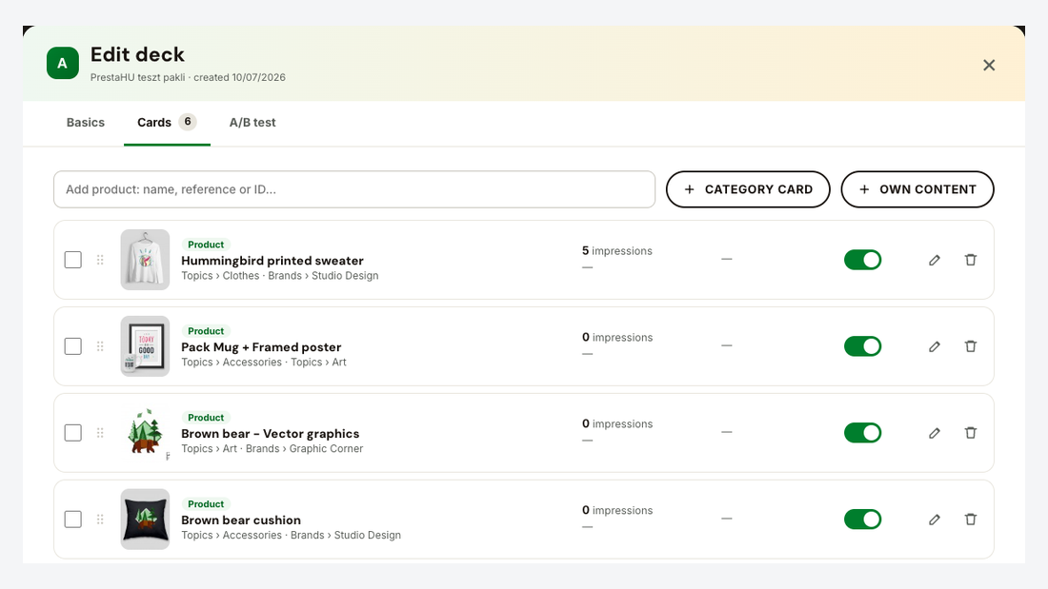The image size is (1048, 589).
Task: Click the Hummingbird printed sweater title
Action: pyautogui.click(x=272, y=261)
